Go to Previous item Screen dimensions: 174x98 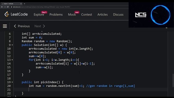coord(22,26)
